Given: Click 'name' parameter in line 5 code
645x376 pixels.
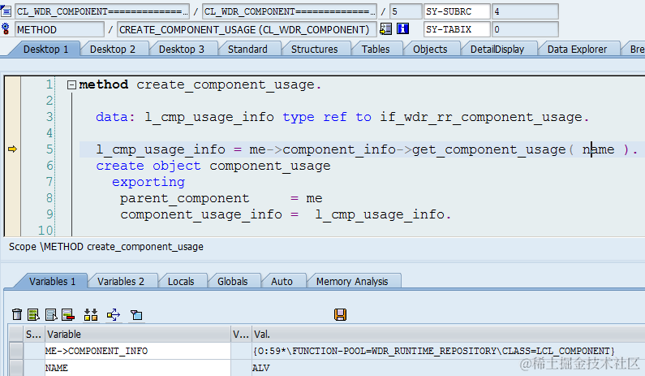Looking at the screenshot, I should click(x=598, y=149).
